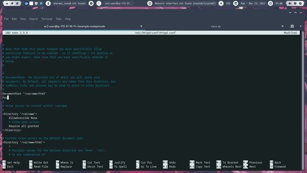Expand the tab list dropdown arrow
Viewport: 307px width, 173px height.
pyautogui.click(x=301, y=26)
